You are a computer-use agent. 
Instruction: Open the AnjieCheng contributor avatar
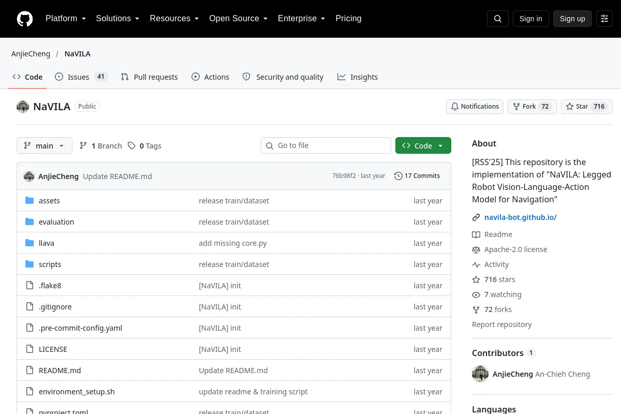(x=480, y=374)
